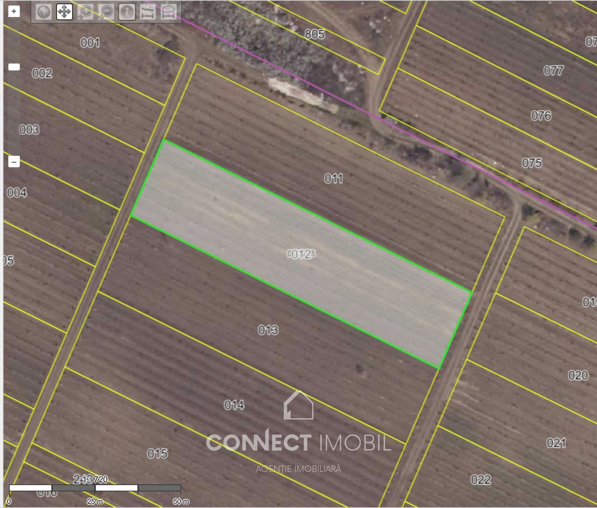Select the magnifier zoom-out tool
Viewport: 597px width, 508px height.
click(106, 12)
